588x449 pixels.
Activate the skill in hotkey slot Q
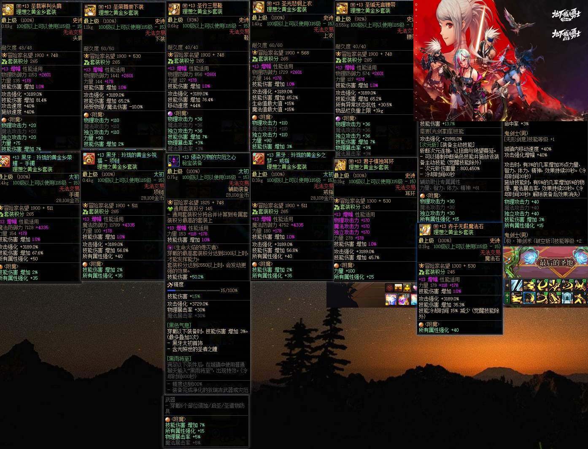pos(517,286)
